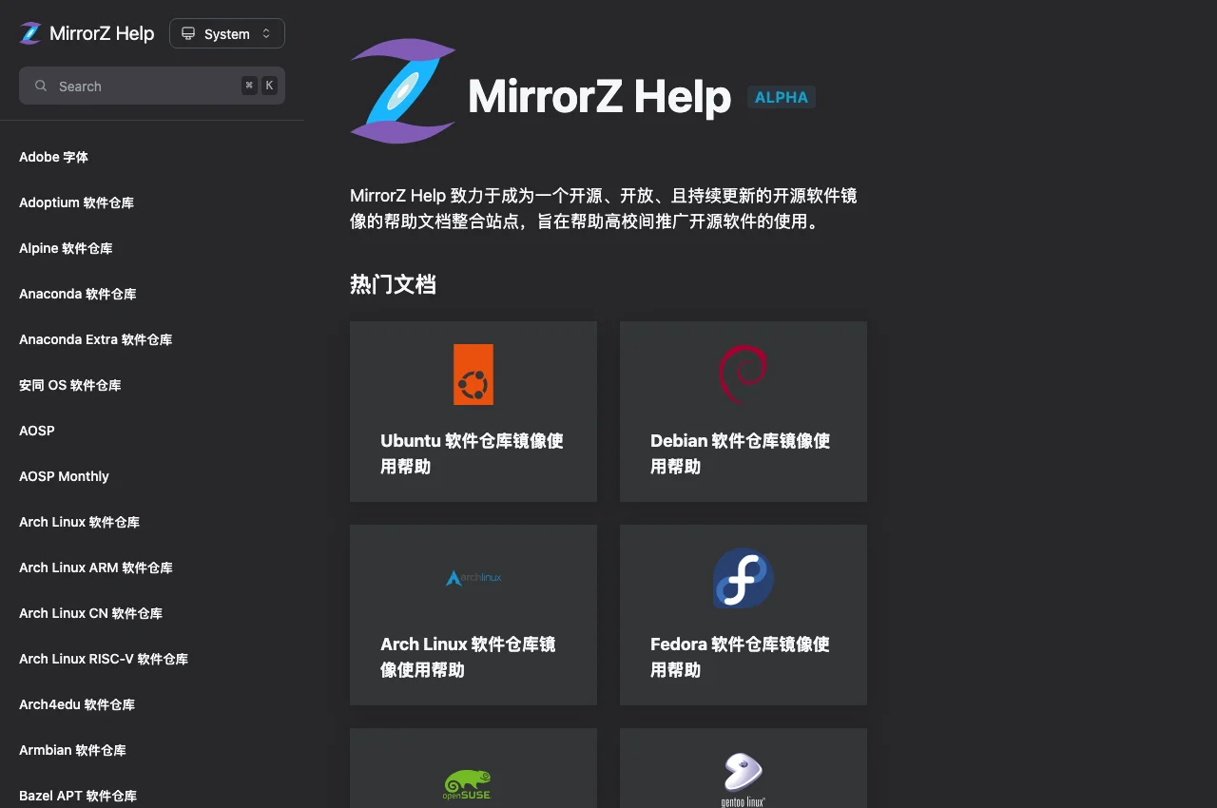
Task: Select Arch Linux RISC-V 软件仓库 entry
Action: coord(104,659)
